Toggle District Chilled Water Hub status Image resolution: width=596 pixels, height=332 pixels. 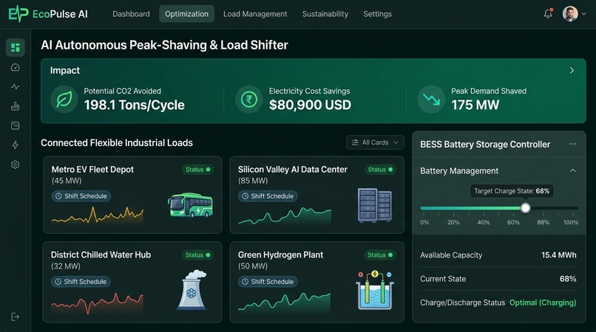[197, 255]
